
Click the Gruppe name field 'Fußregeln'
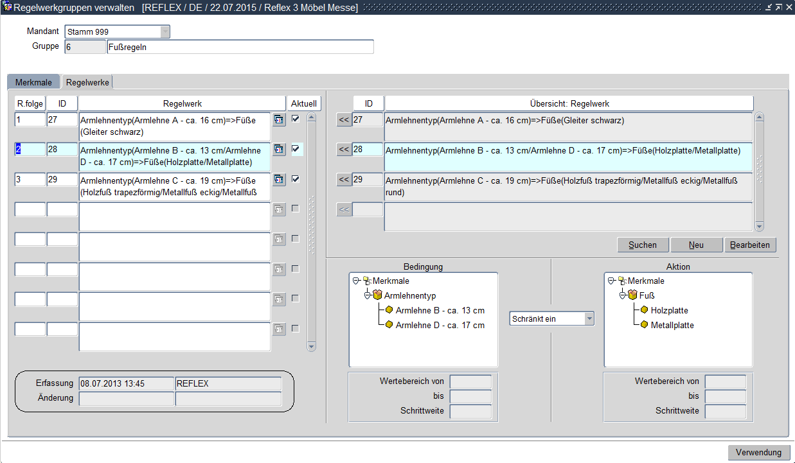(x=239, y=47)
